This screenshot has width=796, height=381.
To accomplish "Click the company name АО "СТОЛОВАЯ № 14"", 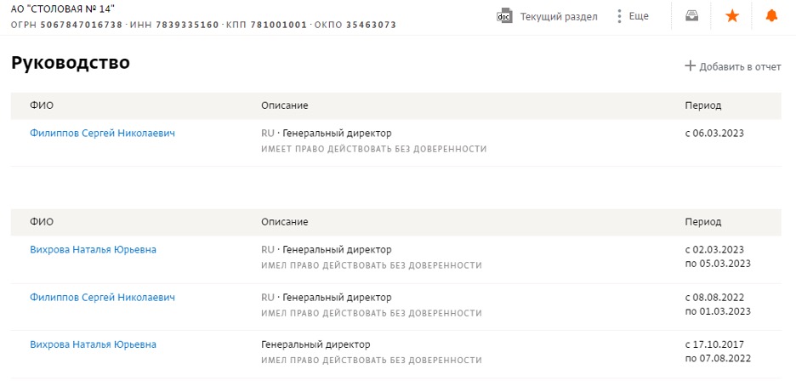I will pos(63,9).
